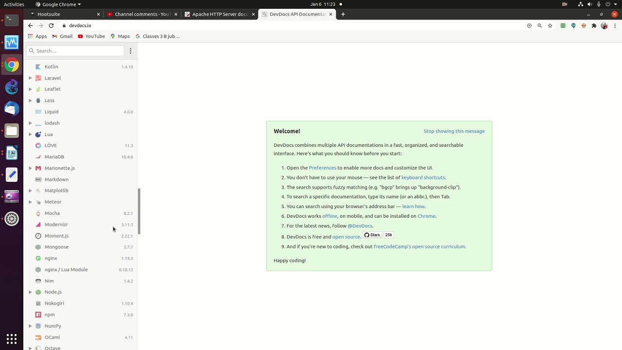Viewport: 622px width, 350px height.
Task: Open the DevDocs sidebar options menu
Action: tap(130, 51)
